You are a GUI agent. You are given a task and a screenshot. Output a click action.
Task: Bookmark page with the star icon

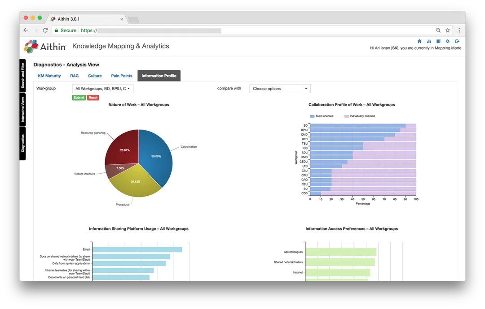tap(448, 30)
